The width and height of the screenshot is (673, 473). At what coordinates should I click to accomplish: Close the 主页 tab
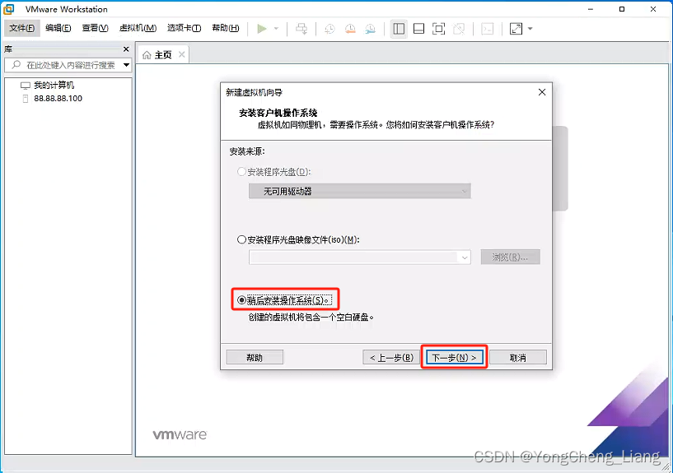pos(181,54)
